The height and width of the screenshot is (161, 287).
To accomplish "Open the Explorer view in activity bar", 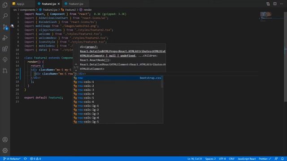I will pos(5,5).
